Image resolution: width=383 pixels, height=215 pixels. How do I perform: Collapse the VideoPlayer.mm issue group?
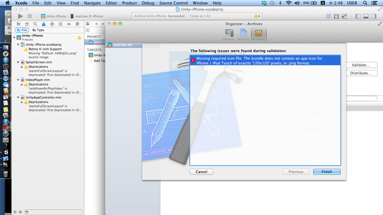click(18, 80)
